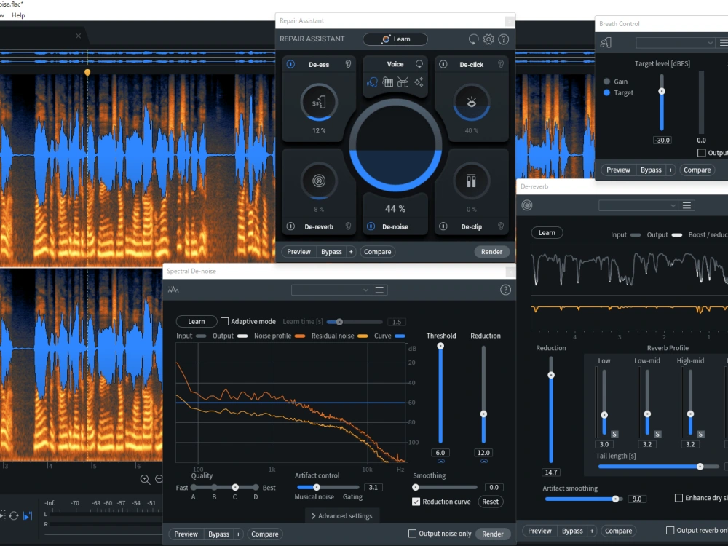The height and width of the screenshot is (546, 728).
Task: Open De-reverb preset dropdown
Action: 638,205
